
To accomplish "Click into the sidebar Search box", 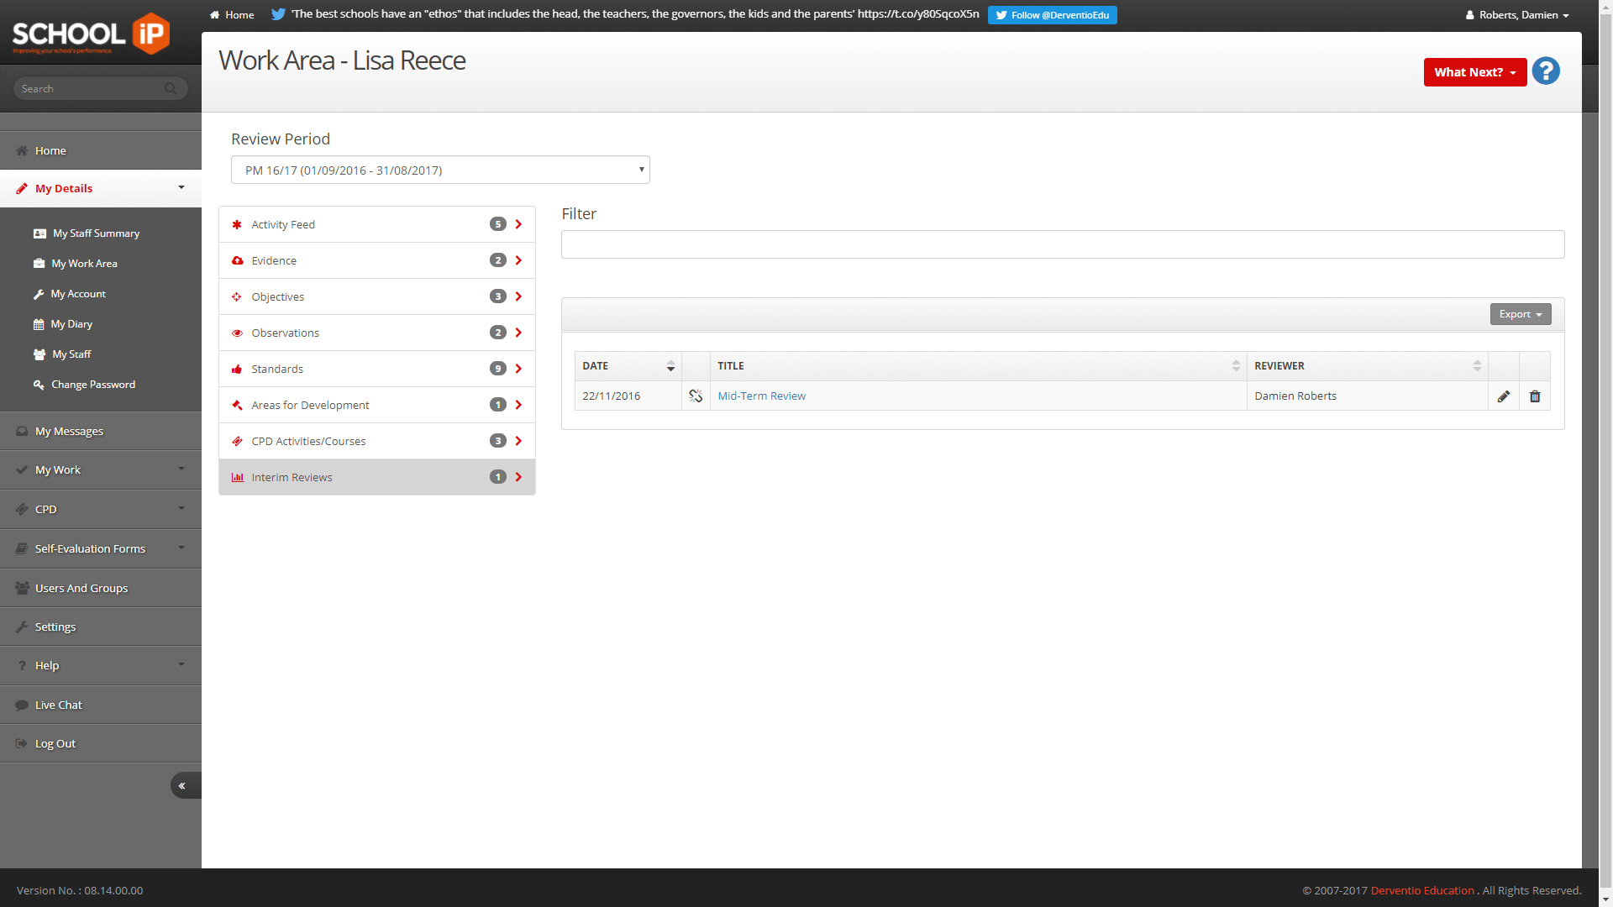I will 100,88.
